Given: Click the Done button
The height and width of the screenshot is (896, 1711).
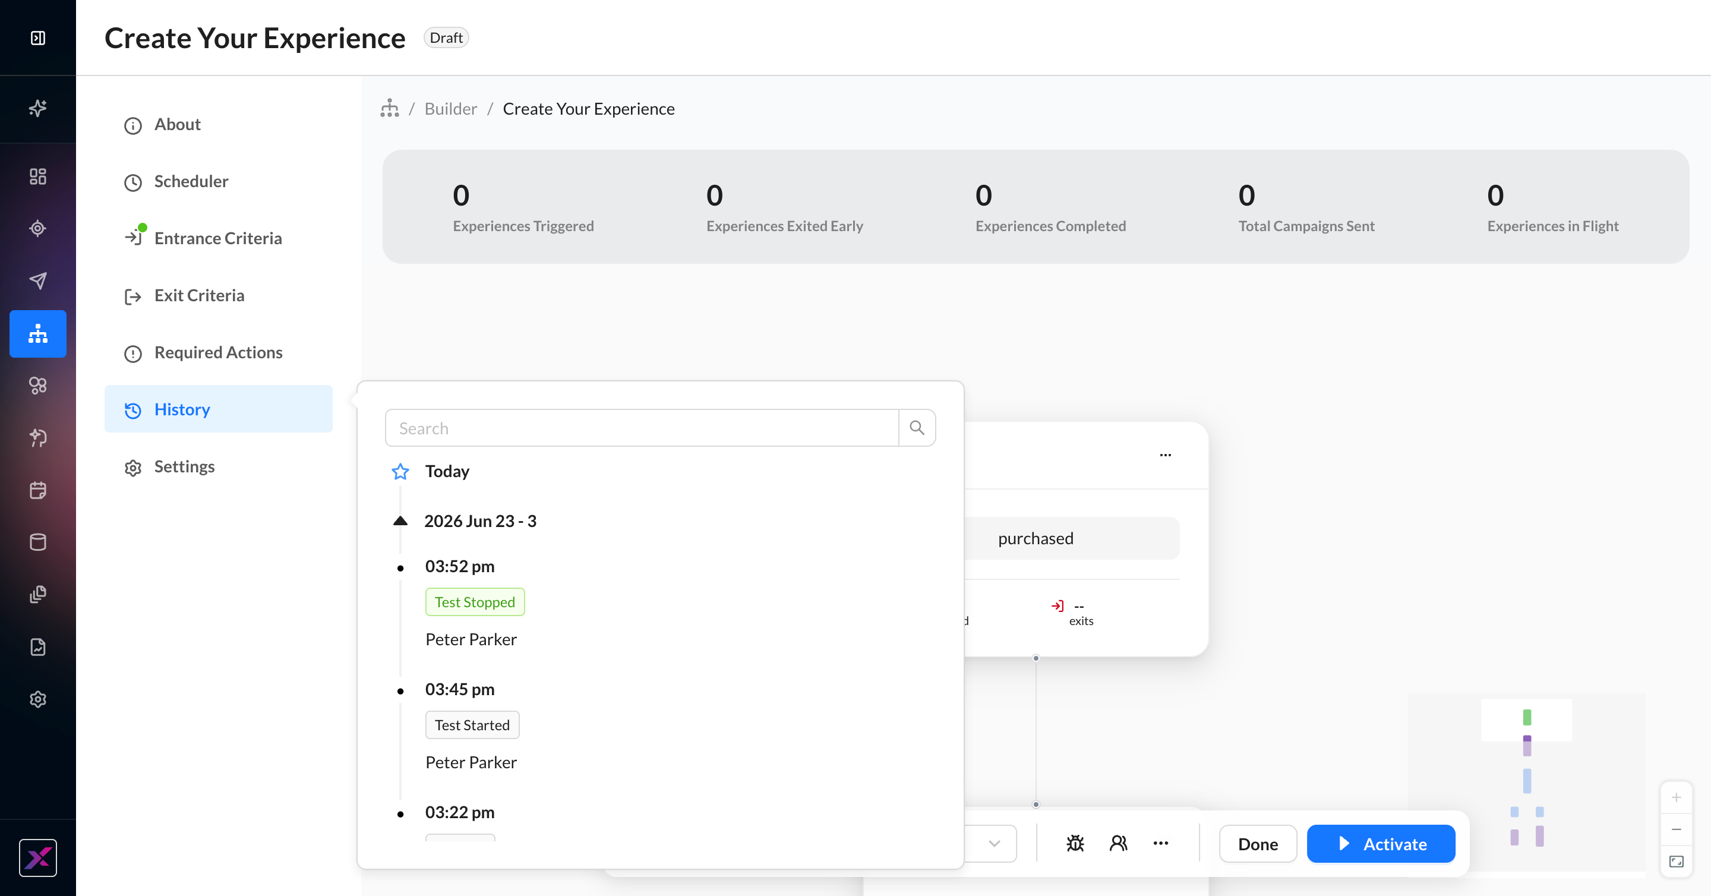Looking at the screenshot, I should tap(1258, 844).
